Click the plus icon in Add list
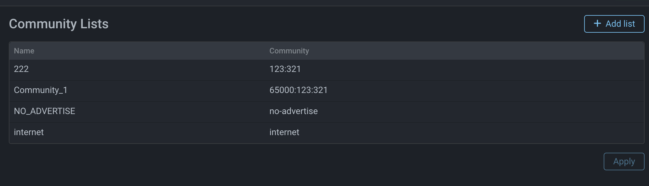 597,24
